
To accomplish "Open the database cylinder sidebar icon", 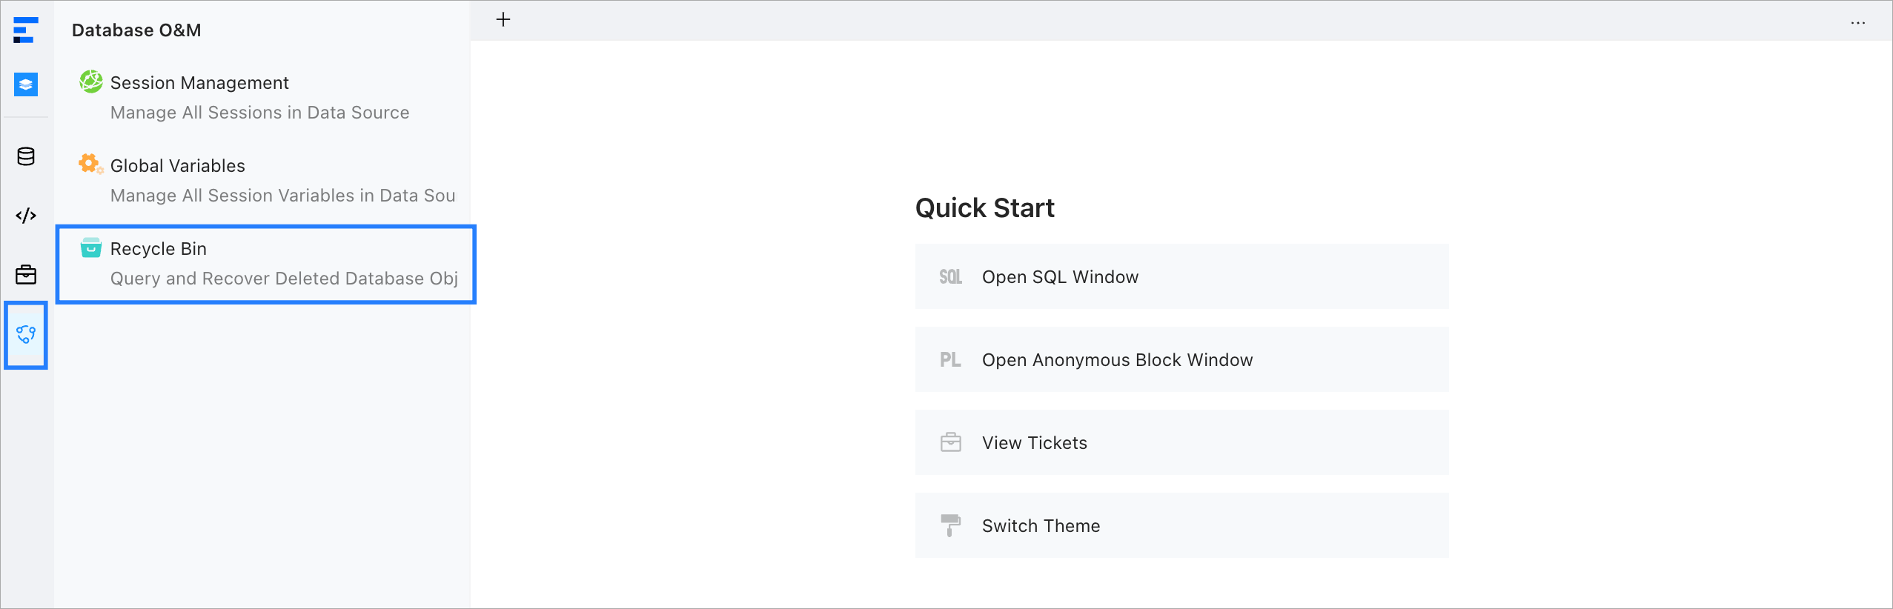I will (26, 156).
